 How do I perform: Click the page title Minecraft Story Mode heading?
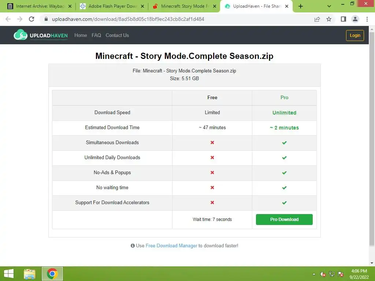pos(184,56)
